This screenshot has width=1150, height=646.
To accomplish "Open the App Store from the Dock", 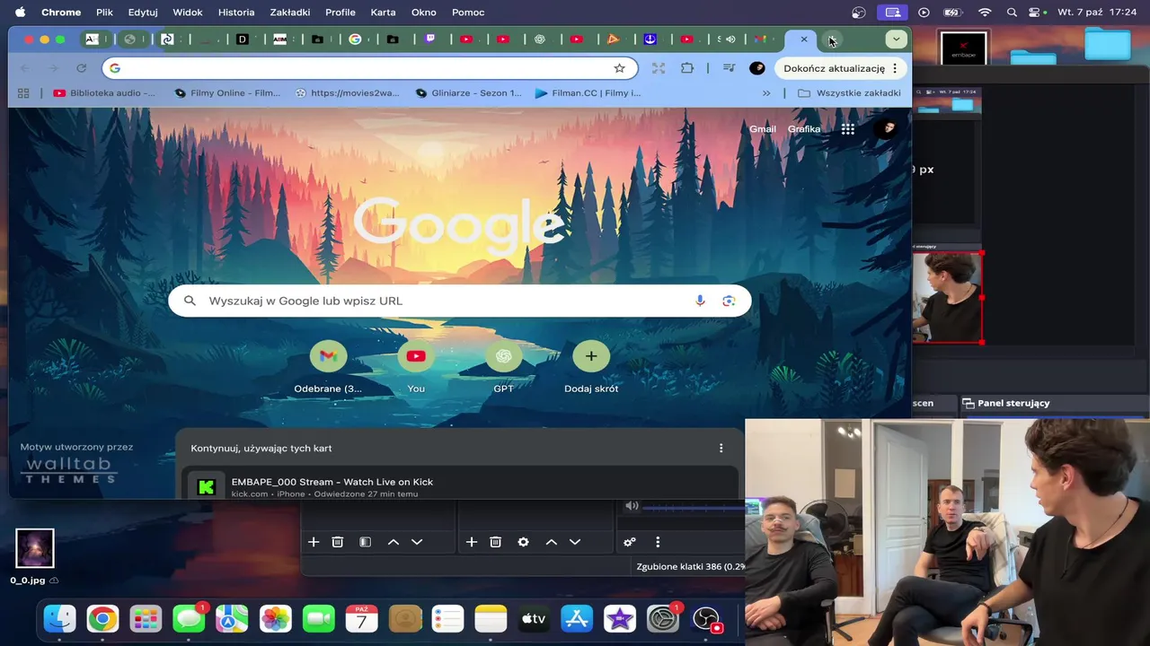I will point(577,619).
